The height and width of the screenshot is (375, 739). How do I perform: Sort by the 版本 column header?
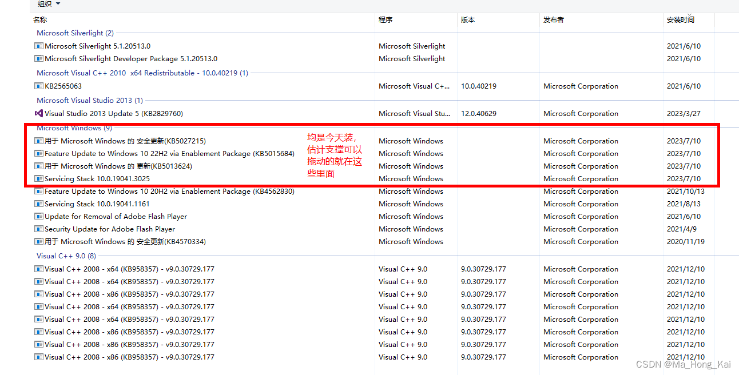(x=468, y=20)
